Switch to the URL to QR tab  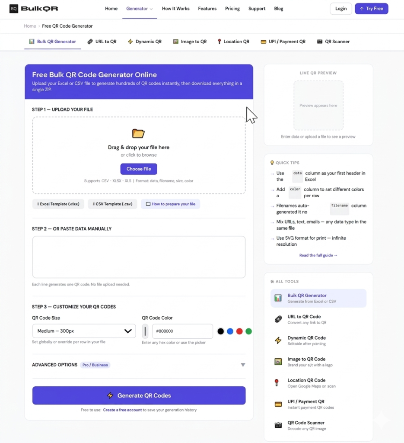coord(102,42)
